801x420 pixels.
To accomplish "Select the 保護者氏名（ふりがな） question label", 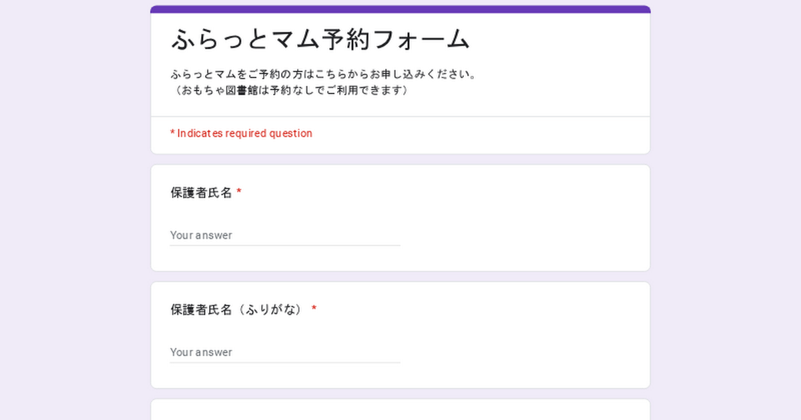I will click(238, 309).
